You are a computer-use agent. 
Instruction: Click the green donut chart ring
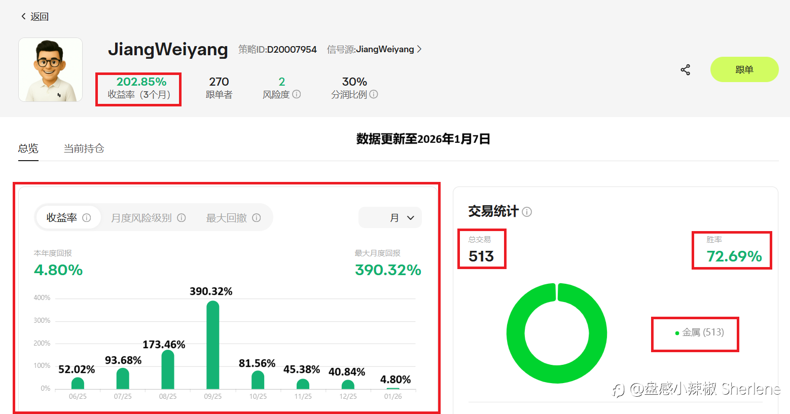point(516,333)
